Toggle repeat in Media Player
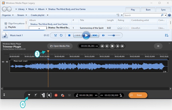 [x=61, y=35]
